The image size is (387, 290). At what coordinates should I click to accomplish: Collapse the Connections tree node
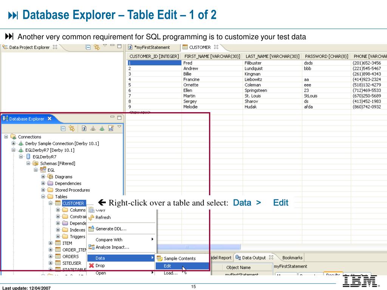click(x=6, y=137)
